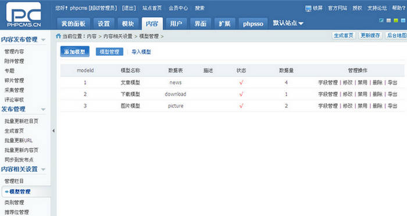Click the 添加模型 button
407x216 pixels.
coord(75,52)
